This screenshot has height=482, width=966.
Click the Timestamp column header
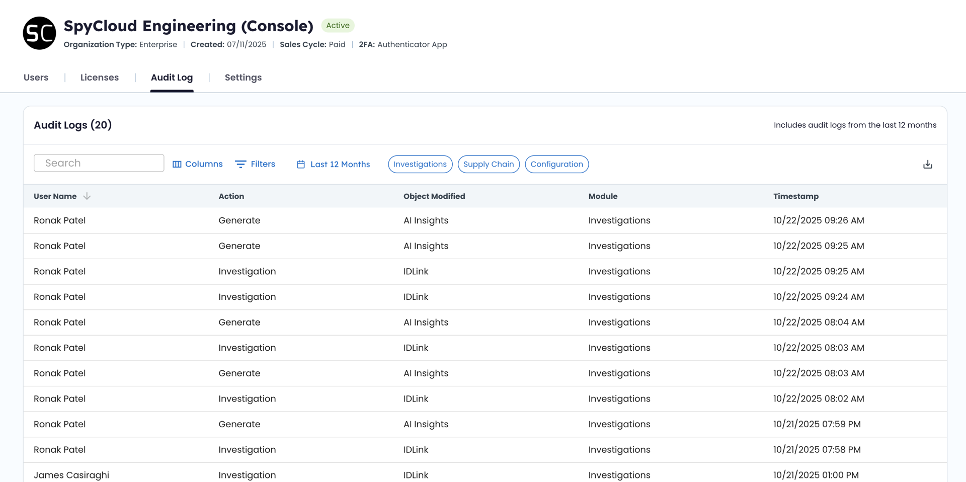pos(796,196)
